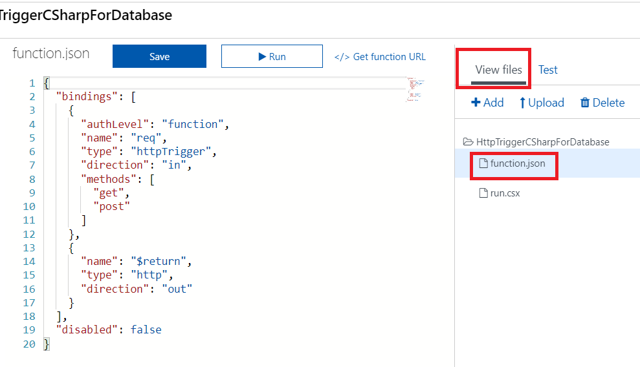Click the "in" direction value
The height and width of the screenshot is (367, 640).
coord(174,165)
